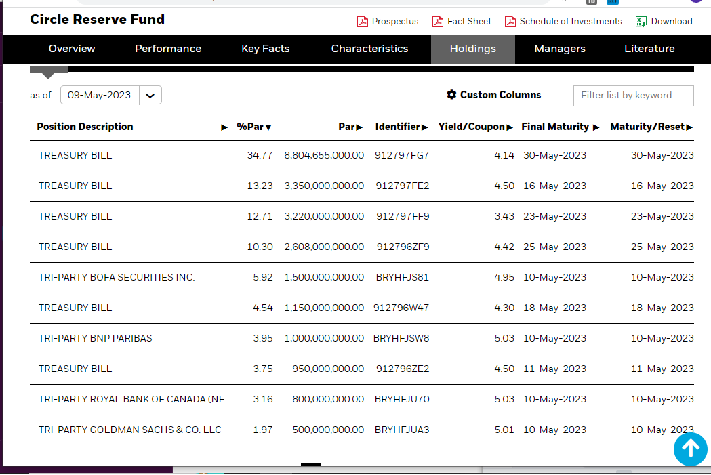Image resolution: width=711 pixels, height=475 pixels.
Task: Sort by Position Description column arrow
Action: 224,127
